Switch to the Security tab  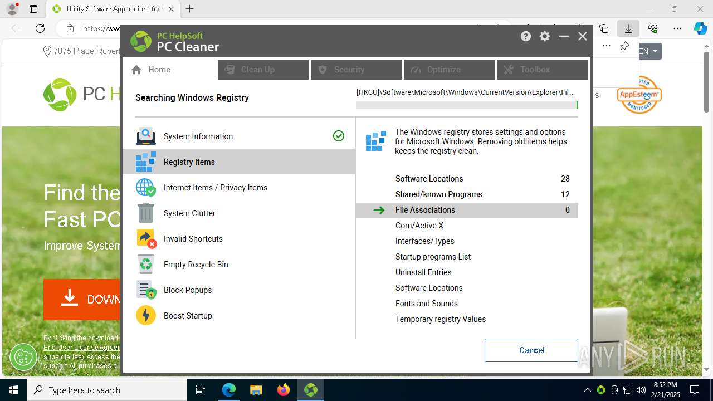[356, 70]
